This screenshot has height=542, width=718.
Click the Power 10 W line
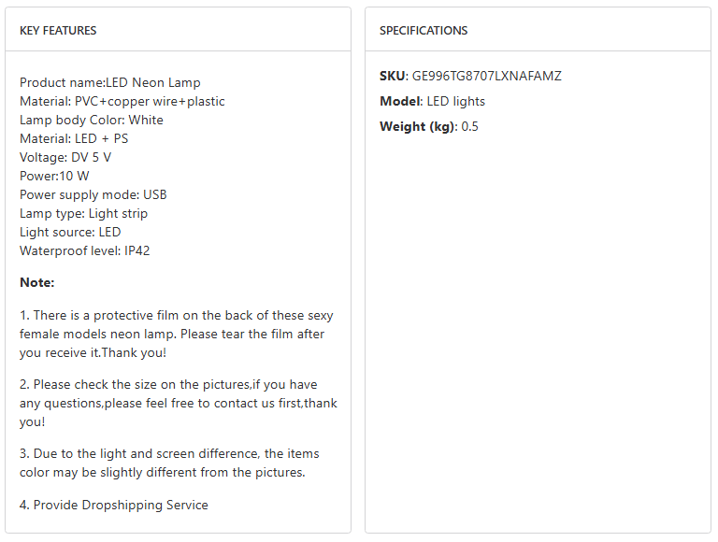pyautogui.click(x=54, y=176)
